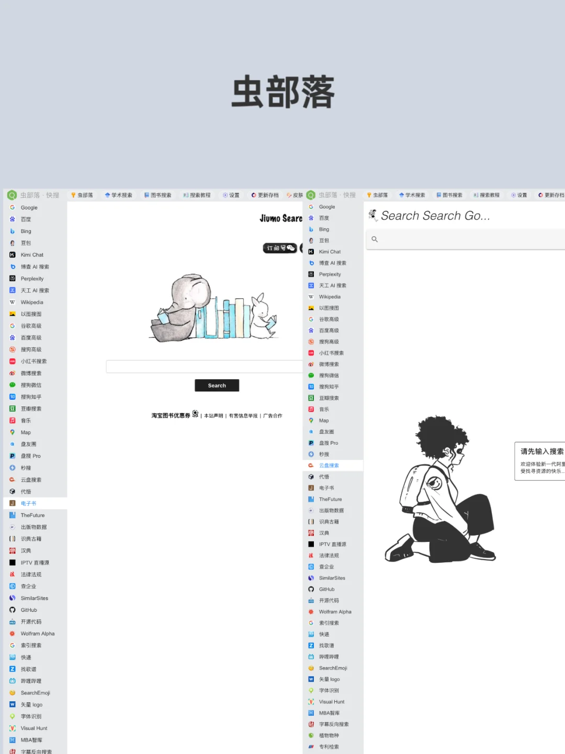Click the SearchEmoji icon in the left screenshot's sidebar
Screen dimensions: 565x754
click(x=12, y=693)
